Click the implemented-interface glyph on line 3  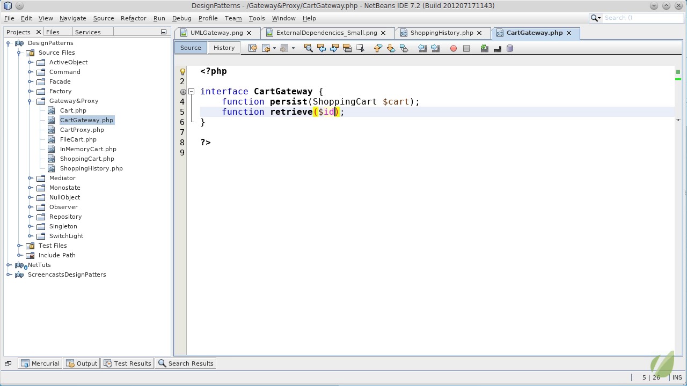click(x=183, y=92)
